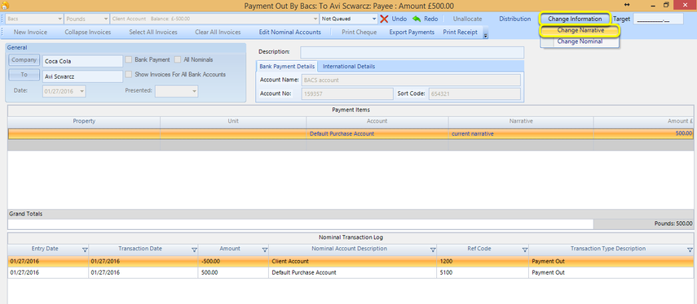The width and height of the screenshot is (697, 304).
Task: Select 'current narrative' cell in Payment Items
Action: pos(521,133)
